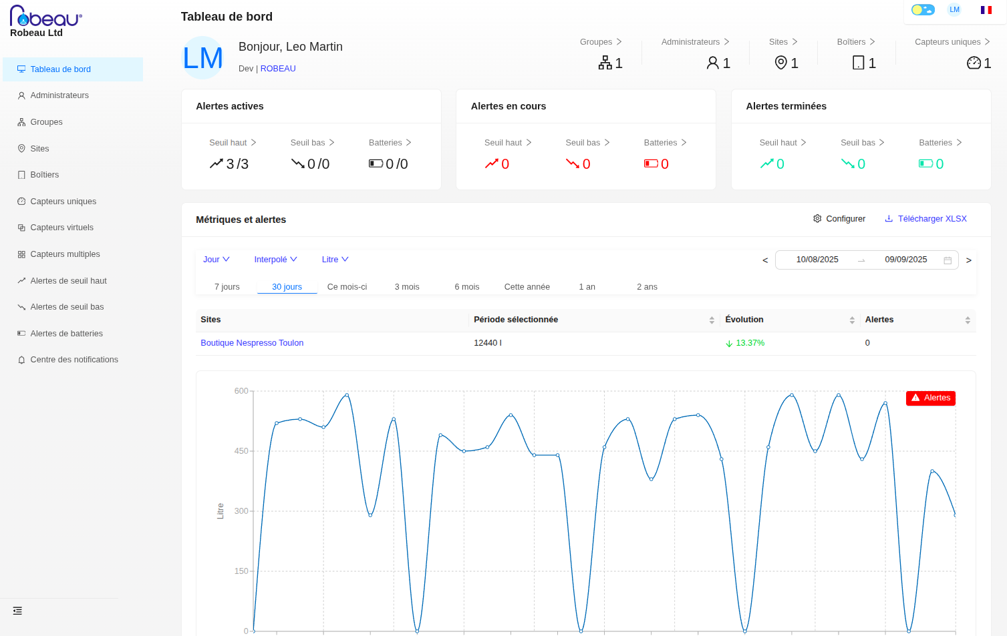Expand the Interpolé dropdown
This screenshot has width=1007, height=636.
tap(275, 260)
